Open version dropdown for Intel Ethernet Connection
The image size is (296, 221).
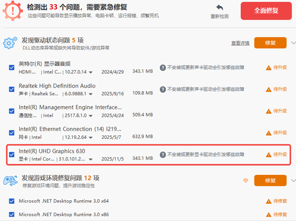[91, 137]
